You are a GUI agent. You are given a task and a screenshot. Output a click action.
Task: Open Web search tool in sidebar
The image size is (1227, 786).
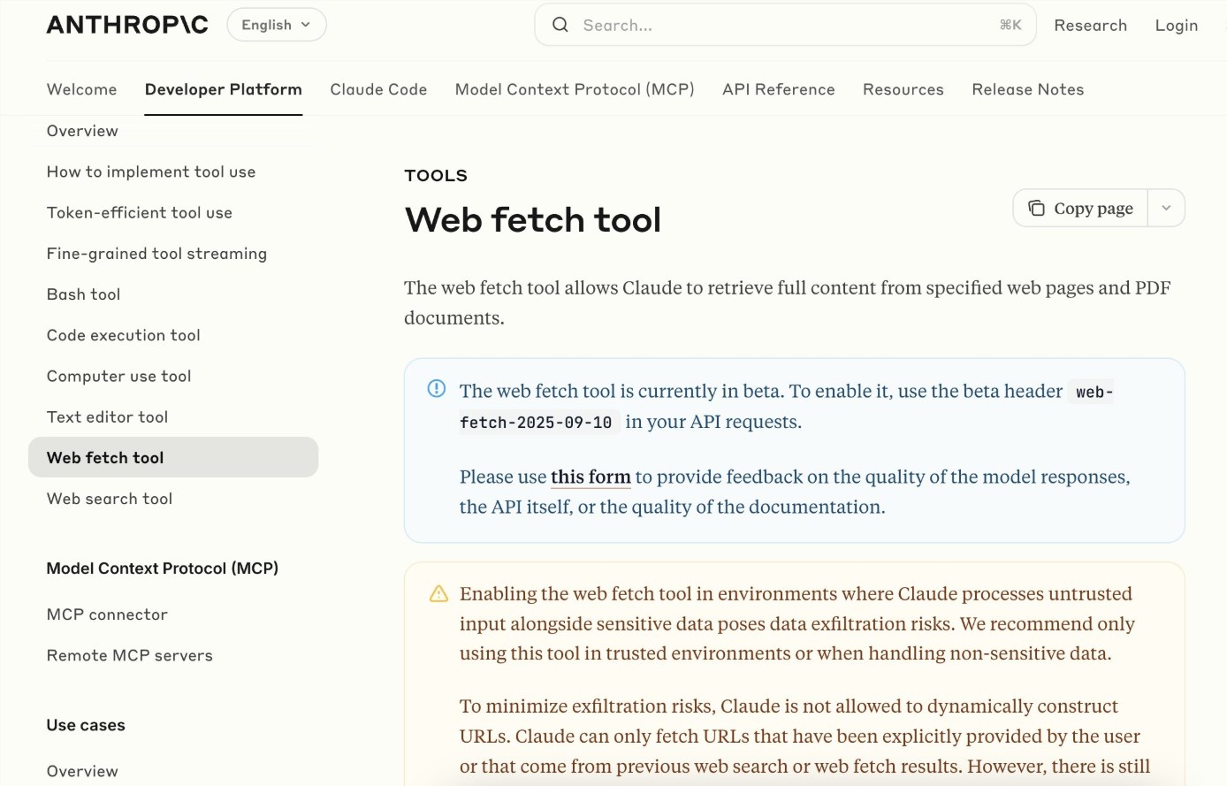[x=110, y=499]
